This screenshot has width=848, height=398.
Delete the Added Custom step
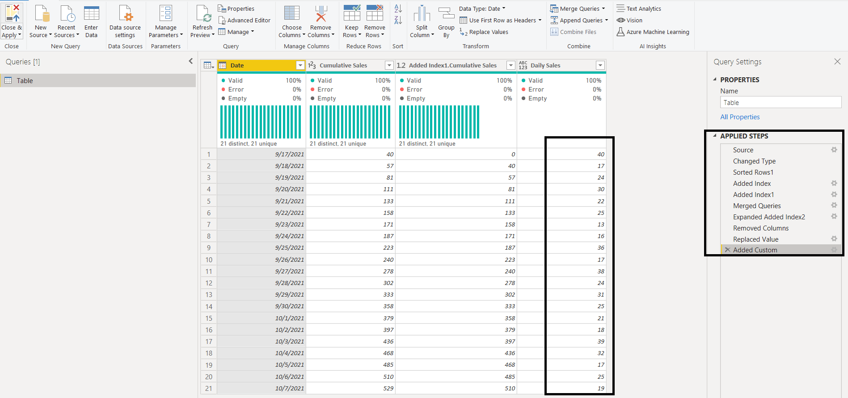tap(728, 250)
